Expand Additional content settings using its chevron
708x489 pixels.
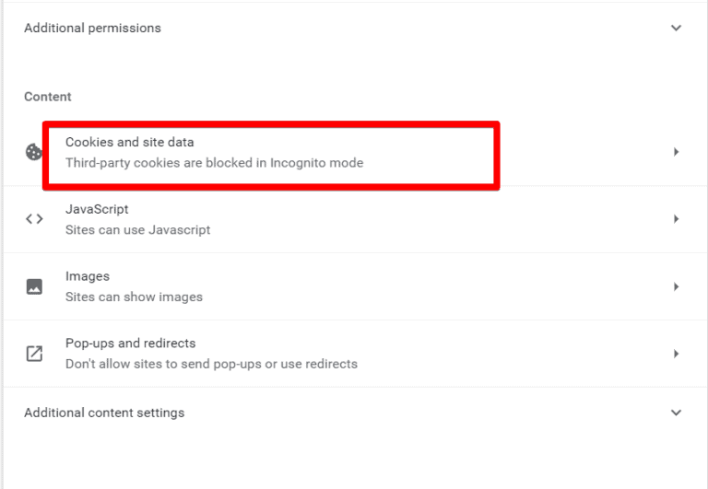tap(676, 413)
